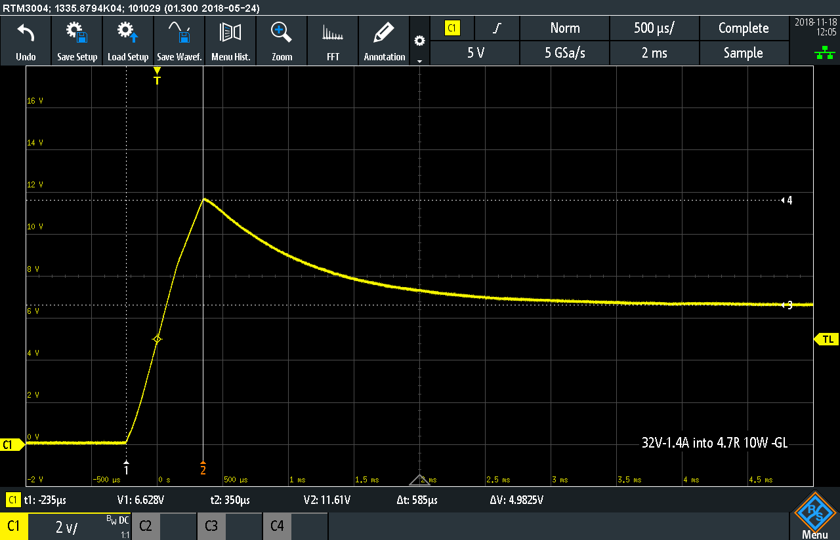The image size is (840, 540).
Task: Click the C1 ground level marker
Action: (x=11, y=445)
